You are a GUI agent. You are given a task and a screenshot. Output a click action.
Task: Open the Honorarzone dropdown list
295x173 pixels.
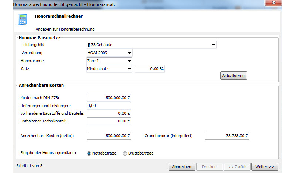click(129, 61)
